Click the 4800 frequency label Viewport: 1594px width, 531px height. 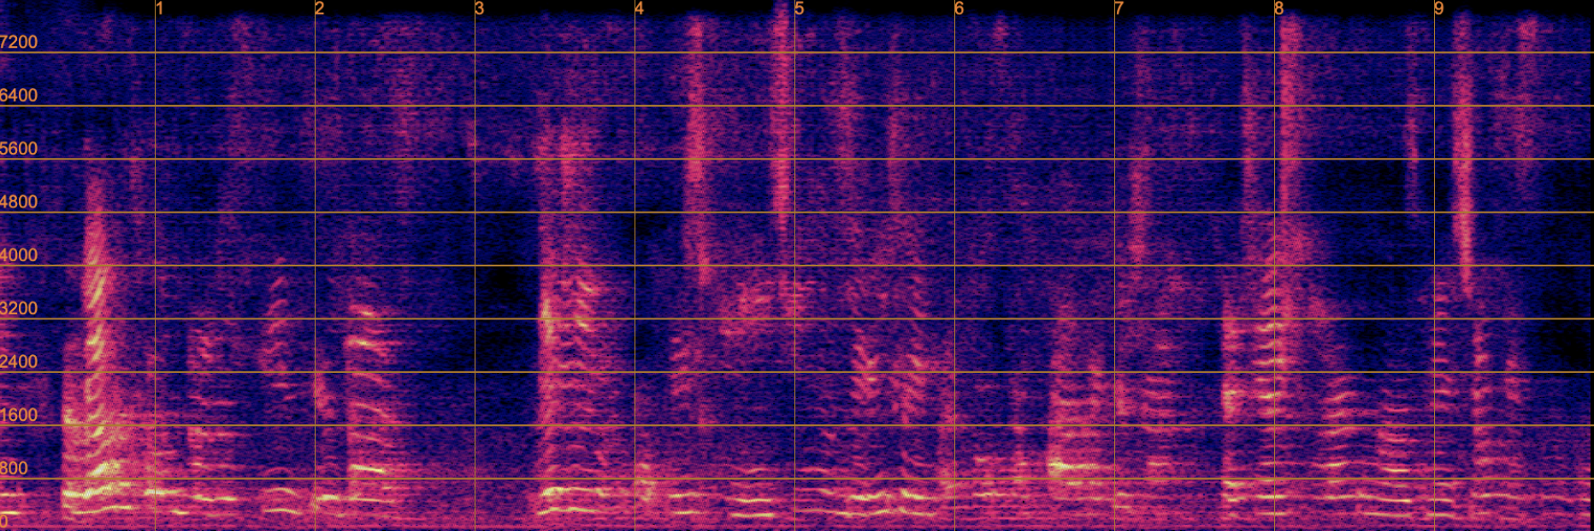tap(19, 202)
